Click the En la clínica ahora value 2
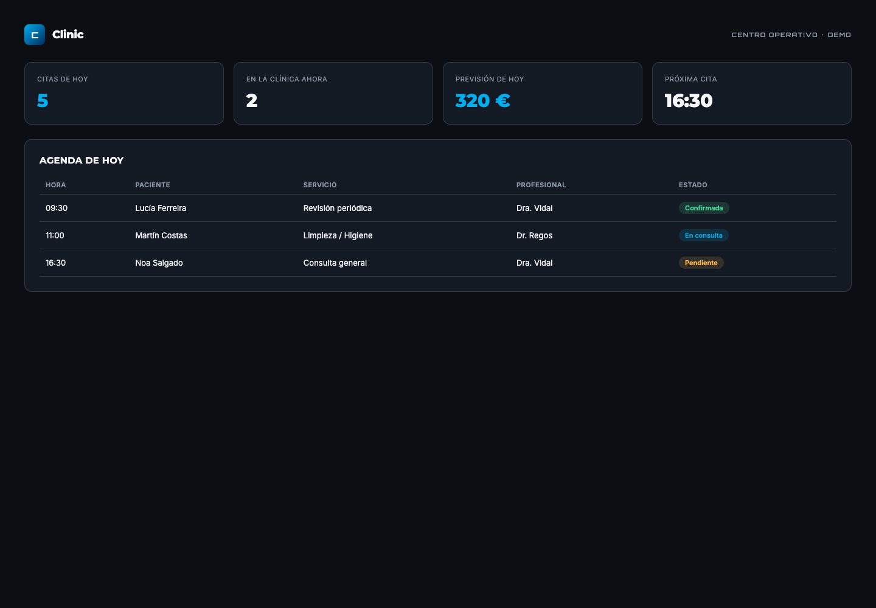Viewport: 876px width, 608px height. [x=252, y=100]
